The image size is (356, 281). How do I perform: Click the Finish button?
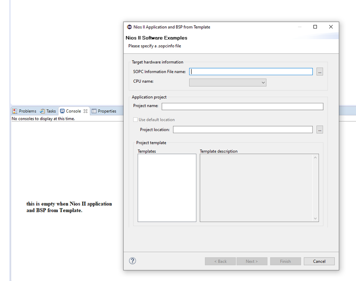tap(285, 261)
